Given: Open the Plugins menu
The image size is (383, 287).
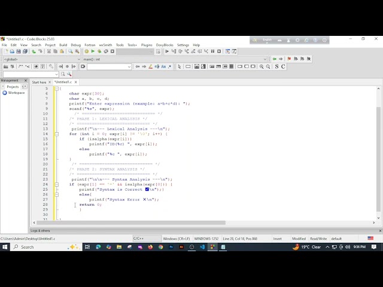Looking at the screenshot, I should point(147,45).
